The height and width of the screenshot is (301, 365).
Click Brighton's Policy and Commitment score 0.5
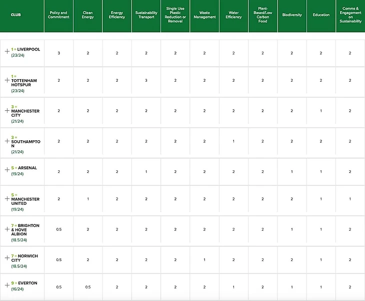point(59,229)
